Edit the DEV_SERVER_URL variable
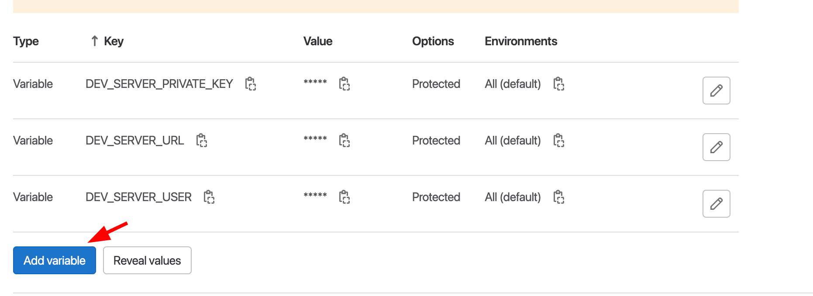The image size is (813, 296). tap(716, 147)
